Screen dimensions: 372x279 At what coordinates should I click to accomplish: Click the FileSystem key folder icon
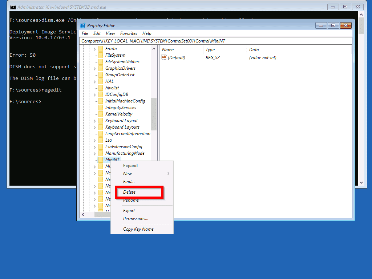pyautogui.click(x=101, y=55)
